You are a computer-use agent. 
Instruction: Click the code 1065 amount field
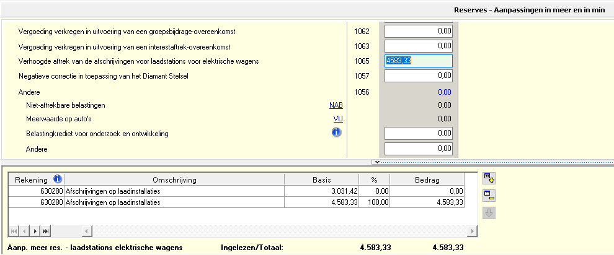pyautogui.click(x=419, y=61)
